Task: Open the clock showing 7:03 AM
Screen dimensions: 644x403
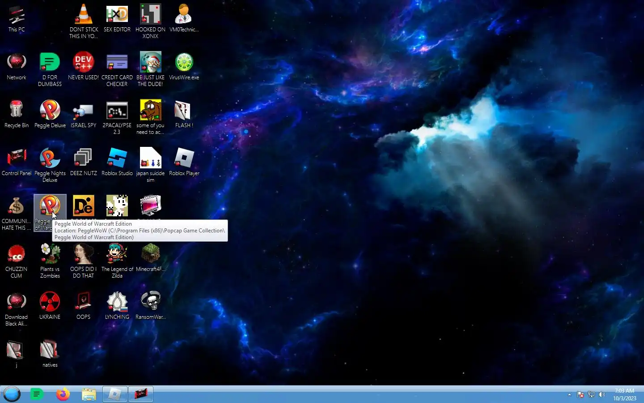Action: (x=624, y=394)
